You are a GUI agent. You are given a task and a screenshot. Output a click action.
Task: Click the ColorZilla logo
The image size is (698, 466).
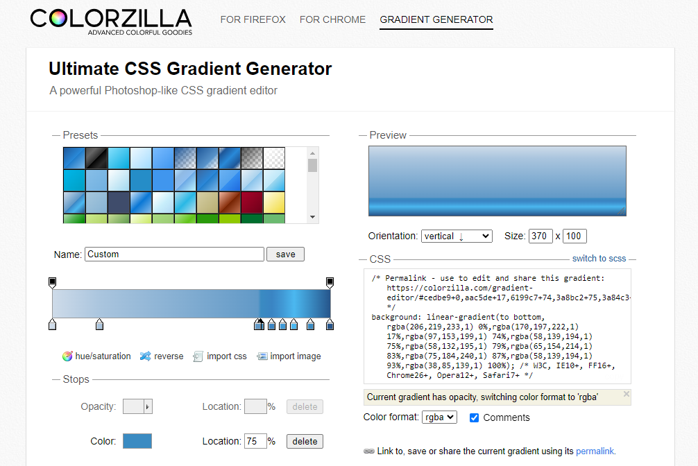pyautogui.click(x=111, y=21)
